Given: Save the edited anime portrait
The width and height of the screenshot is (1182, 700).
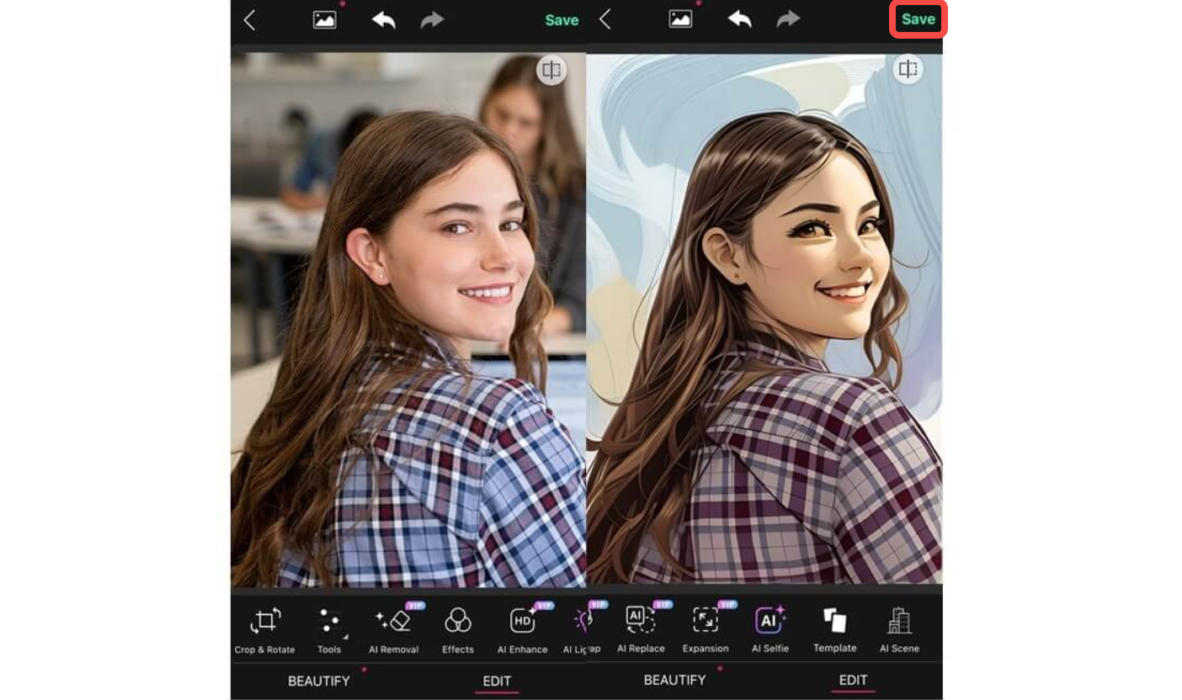Looking at the screenshot, I should click(918, 19).
